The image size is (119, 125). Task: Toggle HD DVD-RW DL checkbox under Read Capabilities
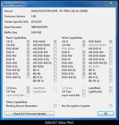[55, 63]
